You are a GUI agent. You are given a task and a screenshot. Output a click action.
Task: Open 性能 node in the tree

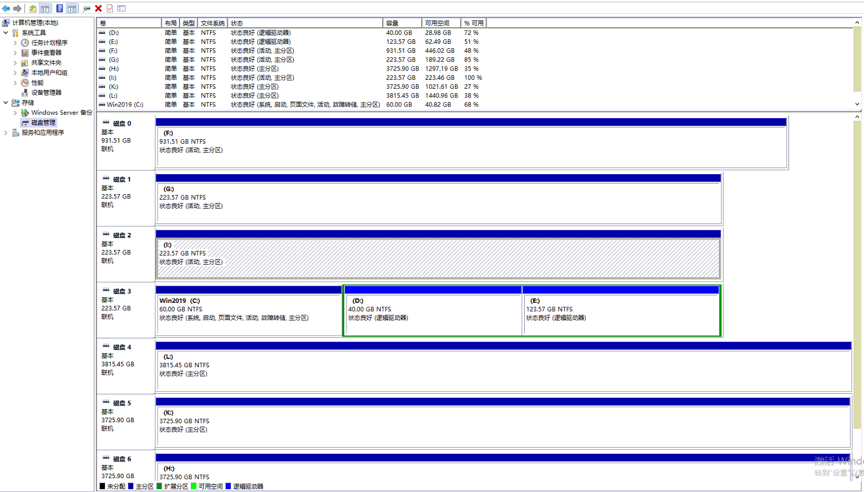[37, 83]
